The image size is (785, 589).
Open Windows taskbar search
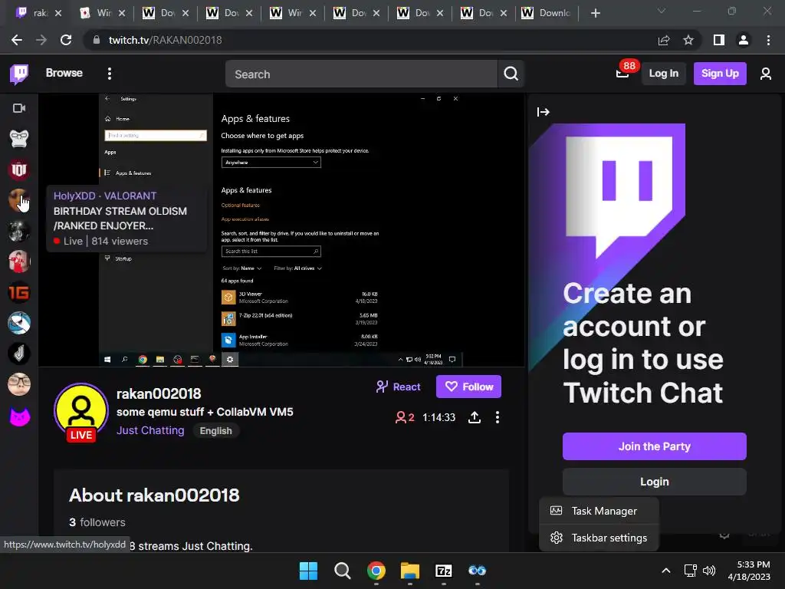(x=343, y=571)
